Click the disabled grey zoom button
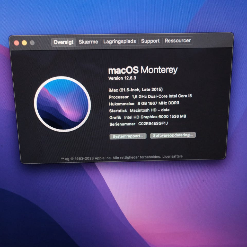 32,42
